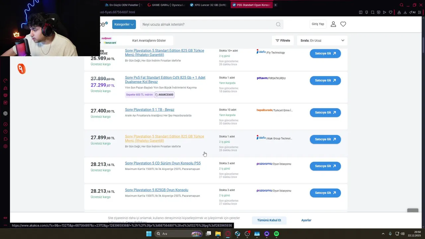This screenshot has width=425, height=239.
Task: Open the sidebar Player icon
Action: (x=5, y=124)
